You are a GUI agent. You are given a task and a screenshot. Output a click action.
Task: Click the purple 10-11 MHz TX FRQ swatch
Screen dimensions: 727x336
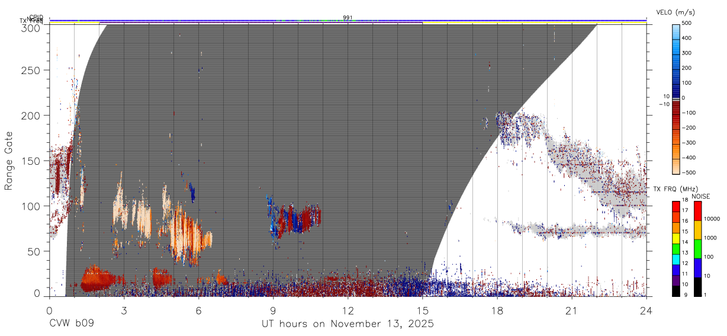point(676,280)
